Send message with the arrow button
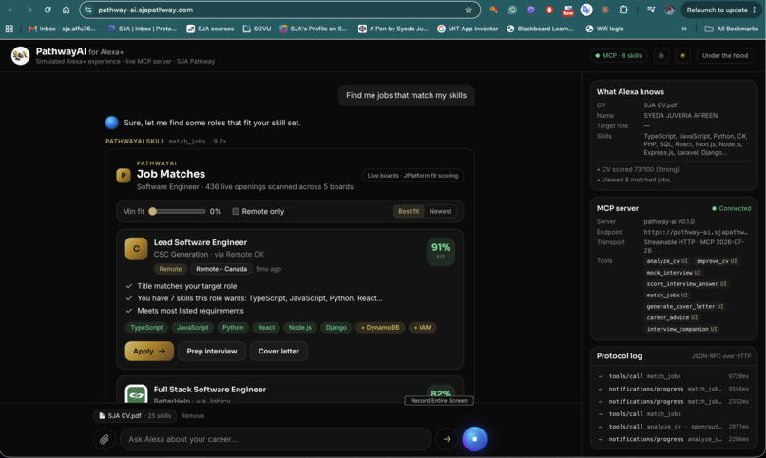Screen dimensions: 766x458 point(447,439)
